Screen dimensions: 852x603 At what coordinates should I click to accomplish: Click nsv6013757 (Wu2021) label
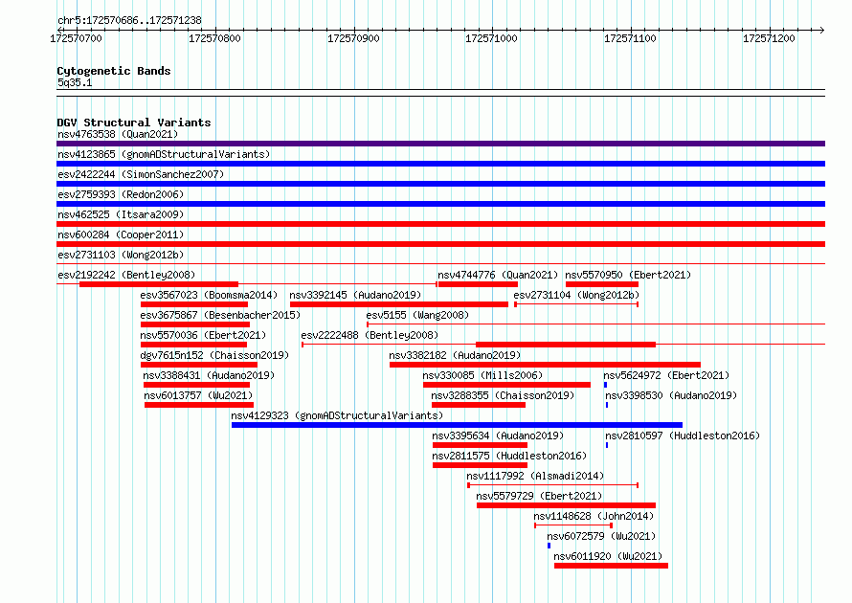tap(198, 395)
